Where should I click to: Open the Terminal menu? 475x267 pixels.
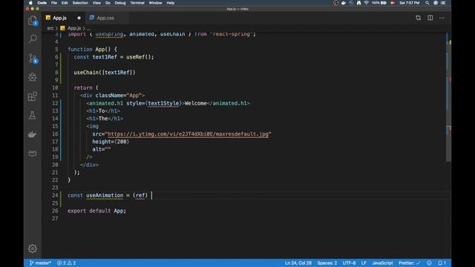point(137,3)
